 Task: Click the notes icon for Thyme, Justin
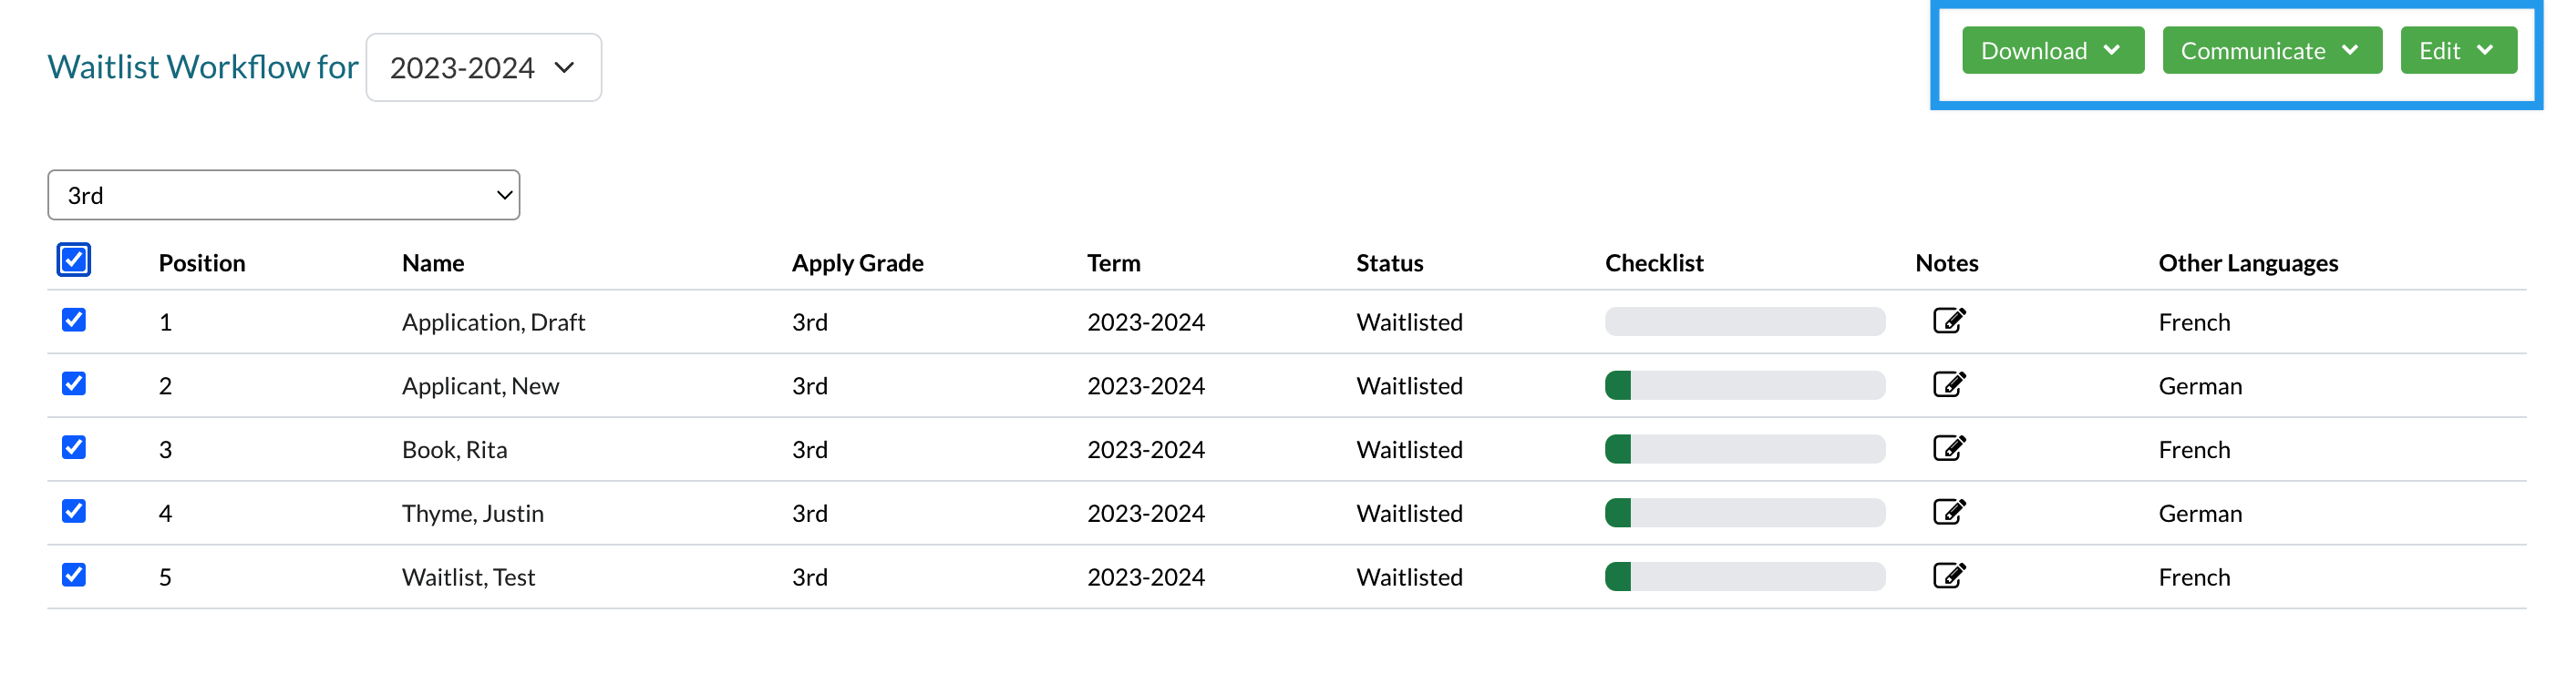[x=1948, y=512]
